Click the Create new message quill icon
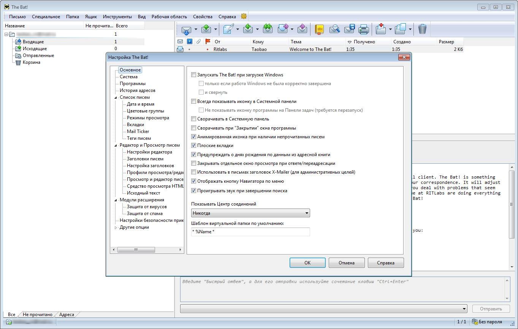 pyautogui.click(x=228, y=29)
